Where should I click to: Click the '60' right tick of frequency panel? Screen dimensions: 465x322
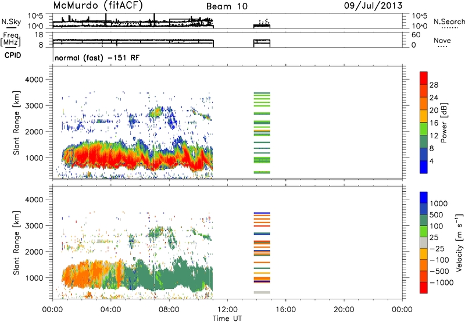416,35
